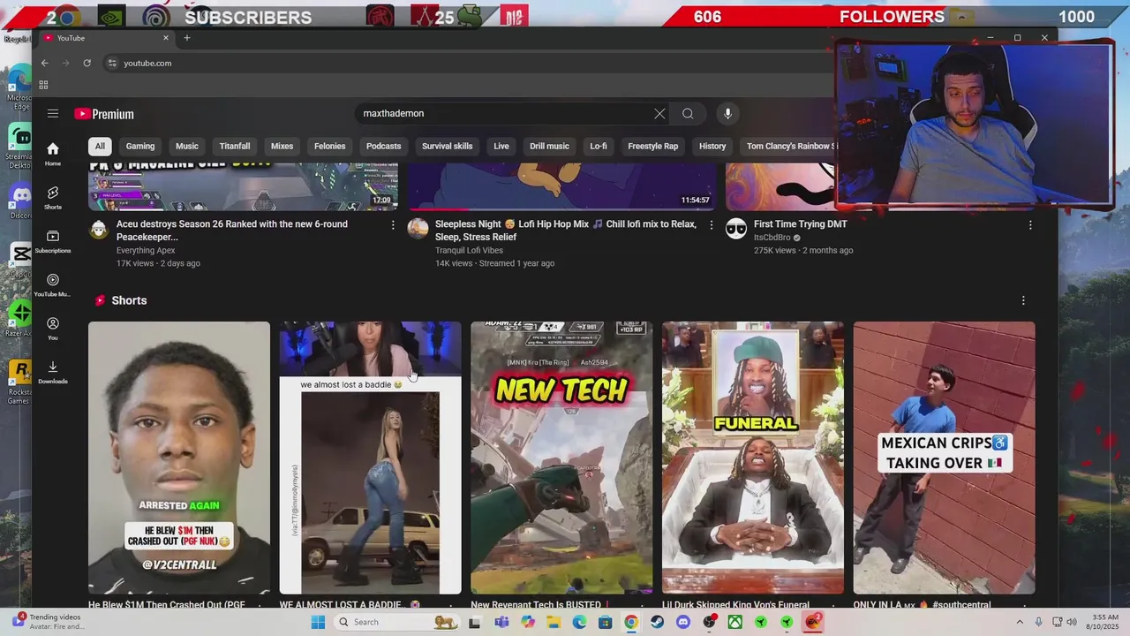Open site information icon beside youtube.com
Screen dimensions: 1130x636
click(111, 63)
